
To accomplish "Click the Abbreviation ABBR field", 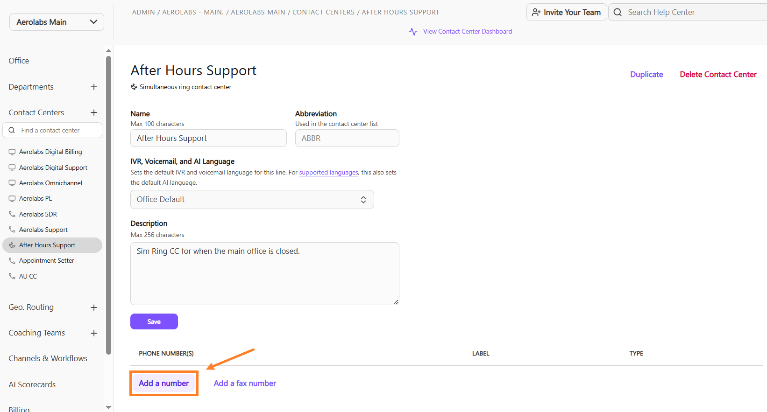I will pos(347,138).
